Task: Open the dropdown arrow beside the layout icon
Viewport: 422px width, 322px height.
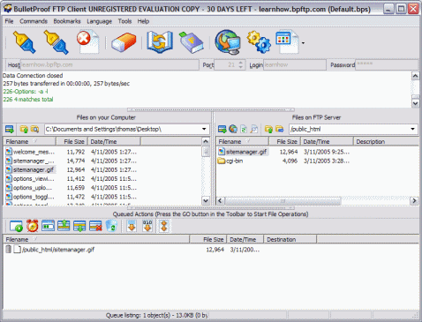Action: pos(303,43)
